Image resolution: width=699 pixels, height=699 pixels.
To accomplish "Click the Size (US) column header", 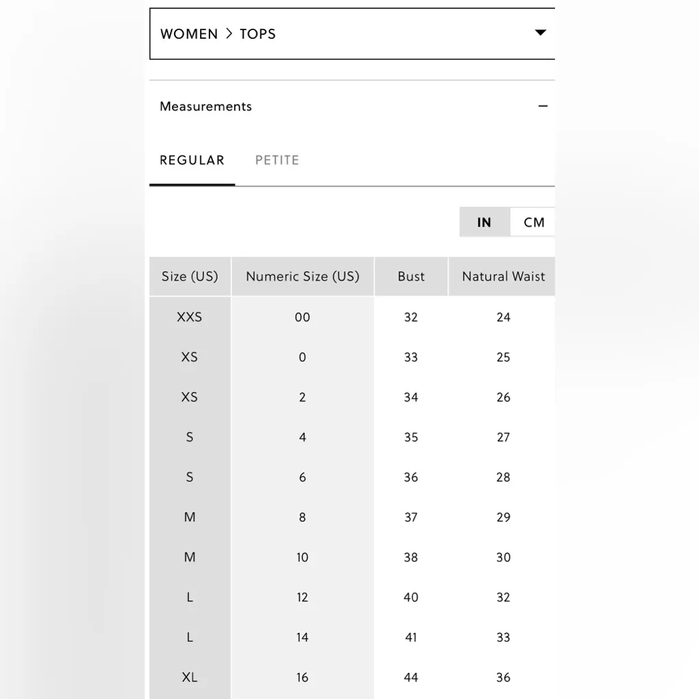I will [x=190, y=276].
